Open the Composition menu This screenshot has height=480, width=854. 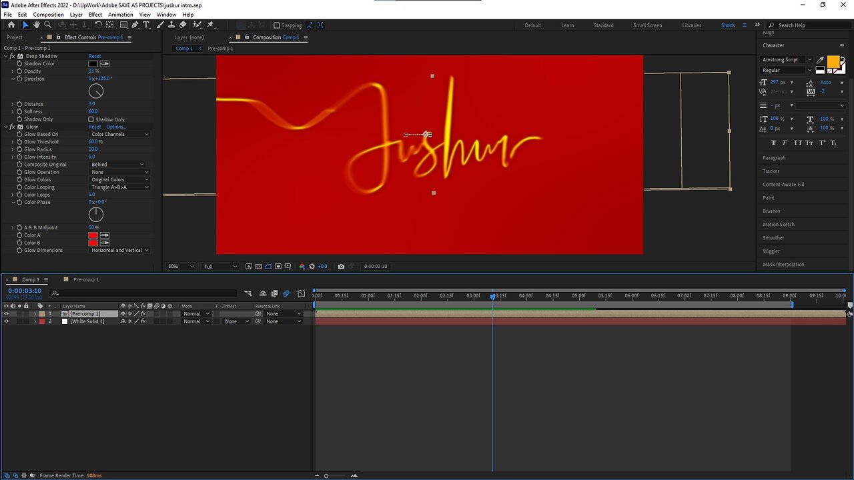pos(49,14)
